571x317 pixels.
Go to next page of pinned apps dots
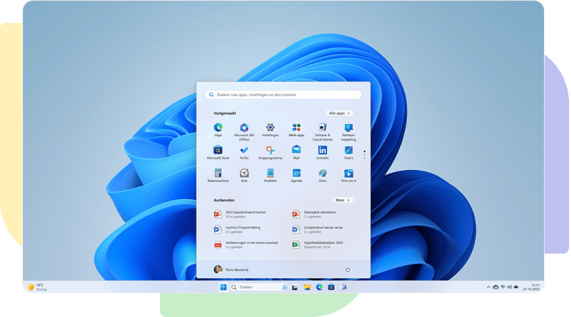[x=364, y=154]
